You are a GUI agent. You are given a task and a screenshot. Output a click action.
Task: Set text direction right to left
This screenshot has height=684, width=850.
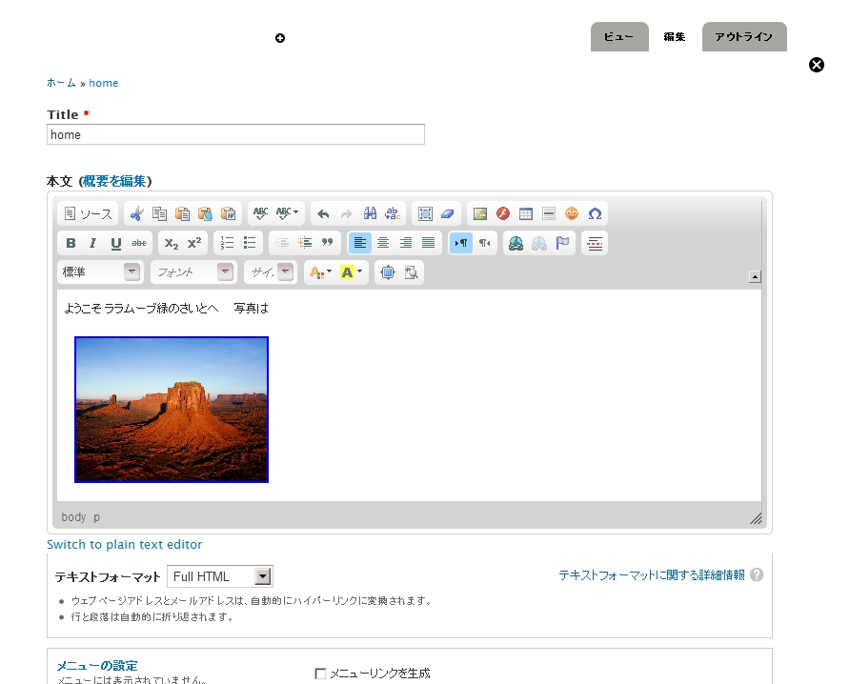[484, 243]
